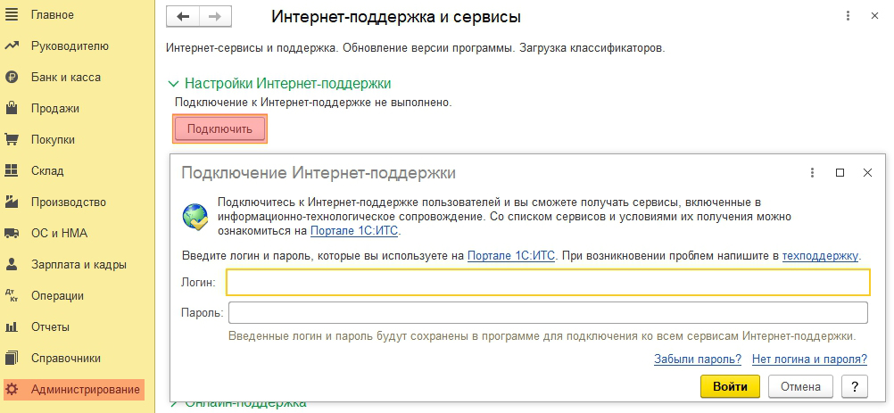Image resolution: width=894 pixels, height=413 pixels.
Task: Open the dialog's three-dot options menu
Action: pos(812,173)
